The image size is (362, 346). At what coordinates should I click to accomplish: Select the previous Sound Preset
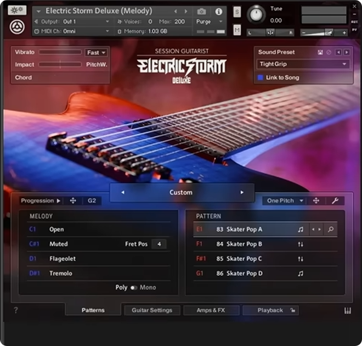[338, 53]
